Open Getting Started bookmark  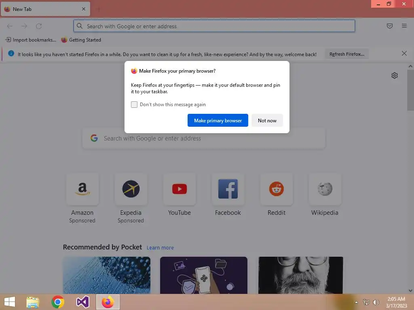pyautogui.click(x=81, y=40)
